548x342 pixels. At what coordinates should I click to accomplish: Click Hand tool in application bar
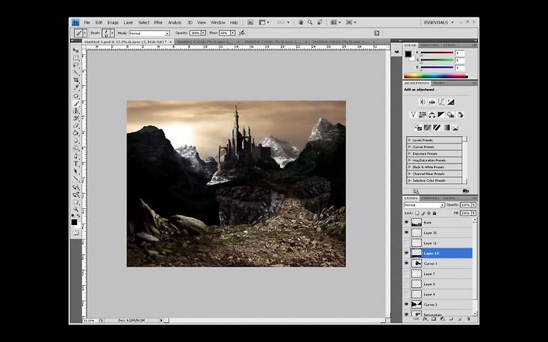coord(301,22)
